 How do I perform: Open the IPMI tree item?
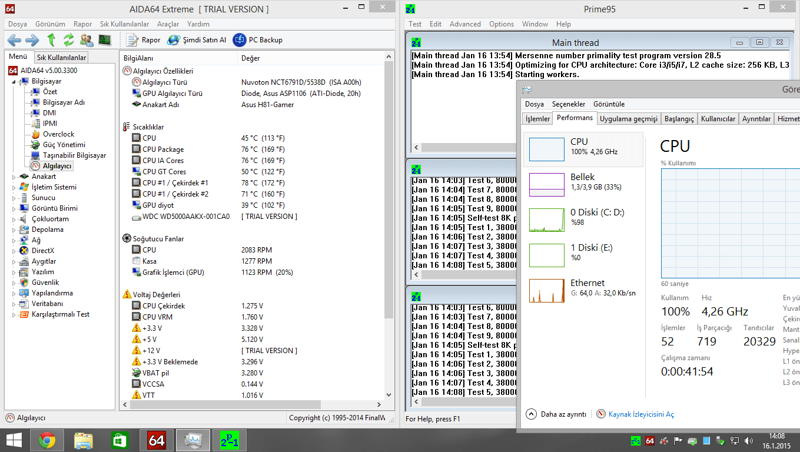[x=50, y=124]
